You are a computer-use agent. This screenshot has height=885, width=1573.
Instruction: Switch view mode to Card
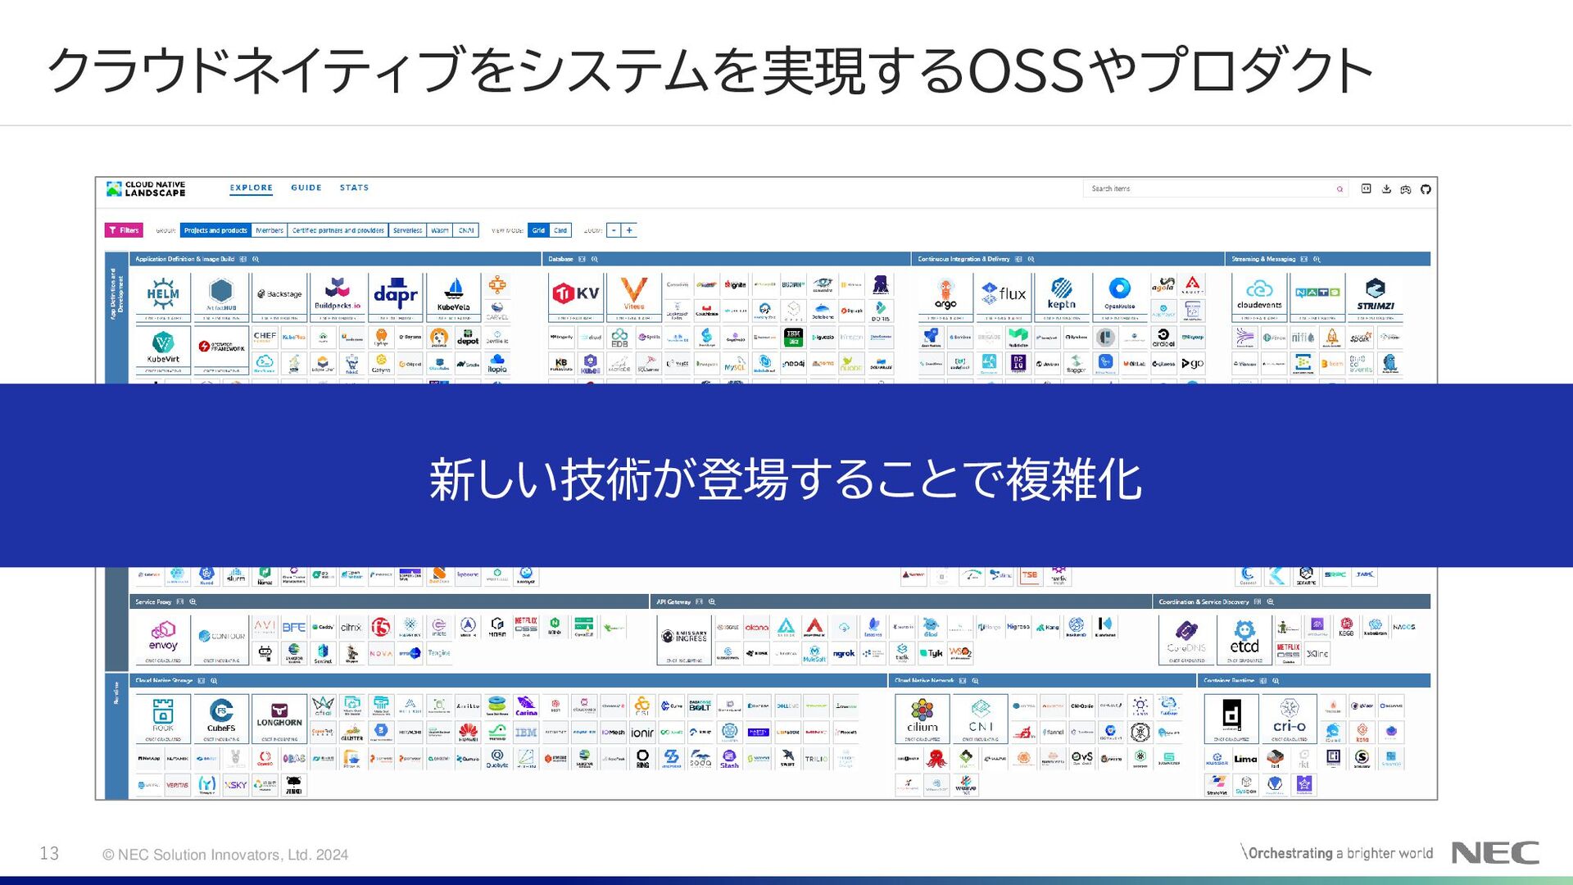(x=560, y=230)
